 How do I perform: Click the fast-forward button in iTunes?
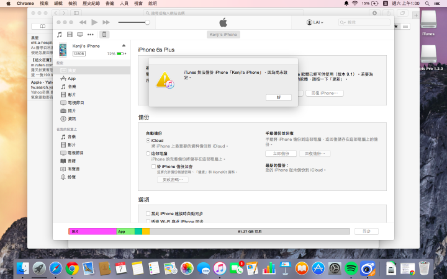tap(106, 22)
